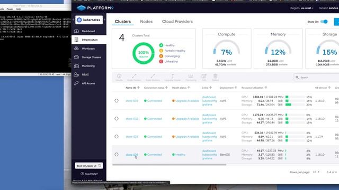Screen dimensions: 339x190
Task: Open the Rows per page dropdown
Action: [x=316, y=172]
